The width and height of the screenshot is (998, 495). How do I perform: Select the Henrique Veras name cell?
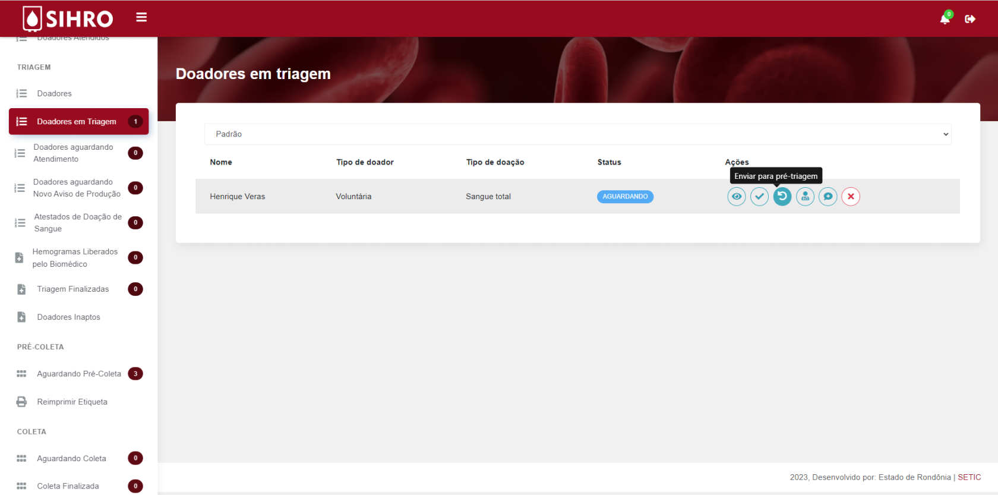(238, 197)
